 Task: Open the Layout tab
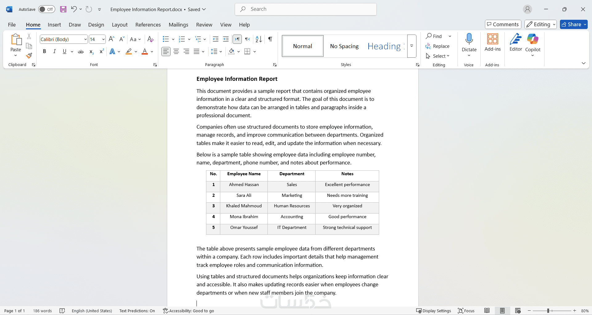pyautogui.click(x=120, y=25)
